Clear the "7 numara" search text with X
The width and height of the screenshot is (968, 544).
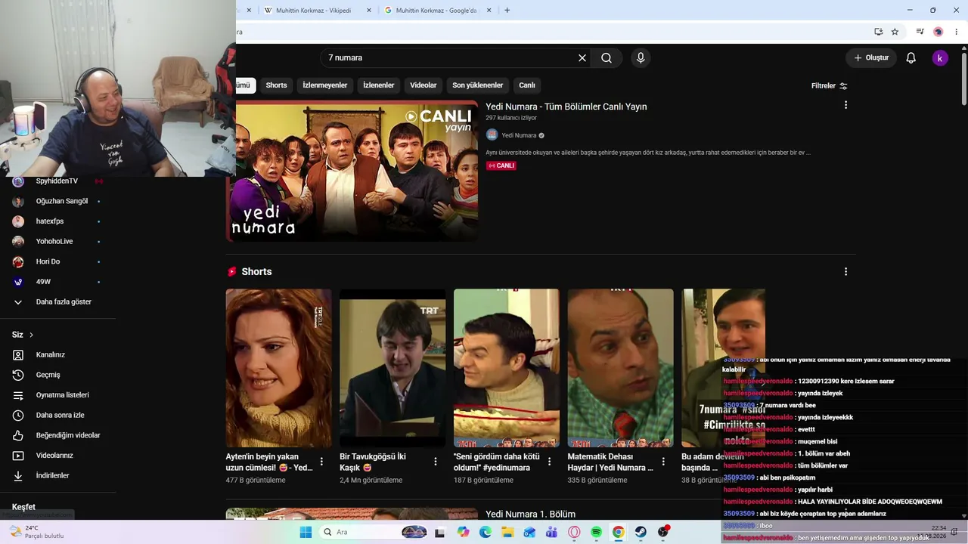tap(582, 58)
